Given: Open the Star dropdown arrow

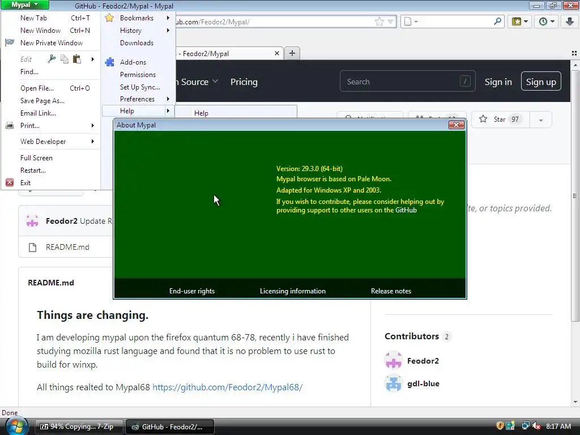Looking at the screenshot, I should [x=541, y=120].
